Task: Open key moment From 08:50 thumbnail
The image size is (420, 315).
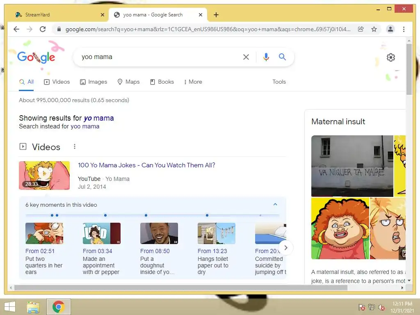Action: [x=159, y=233]
